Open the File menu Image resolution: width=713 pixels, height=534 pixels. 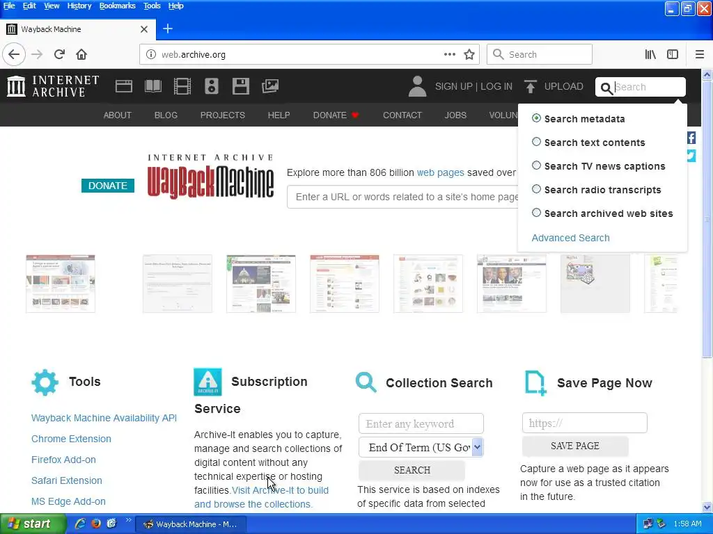9,6
